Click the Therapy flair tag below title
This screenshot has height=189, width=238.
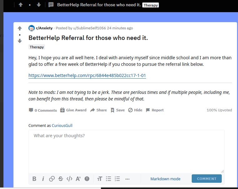(x=37, y=47)
